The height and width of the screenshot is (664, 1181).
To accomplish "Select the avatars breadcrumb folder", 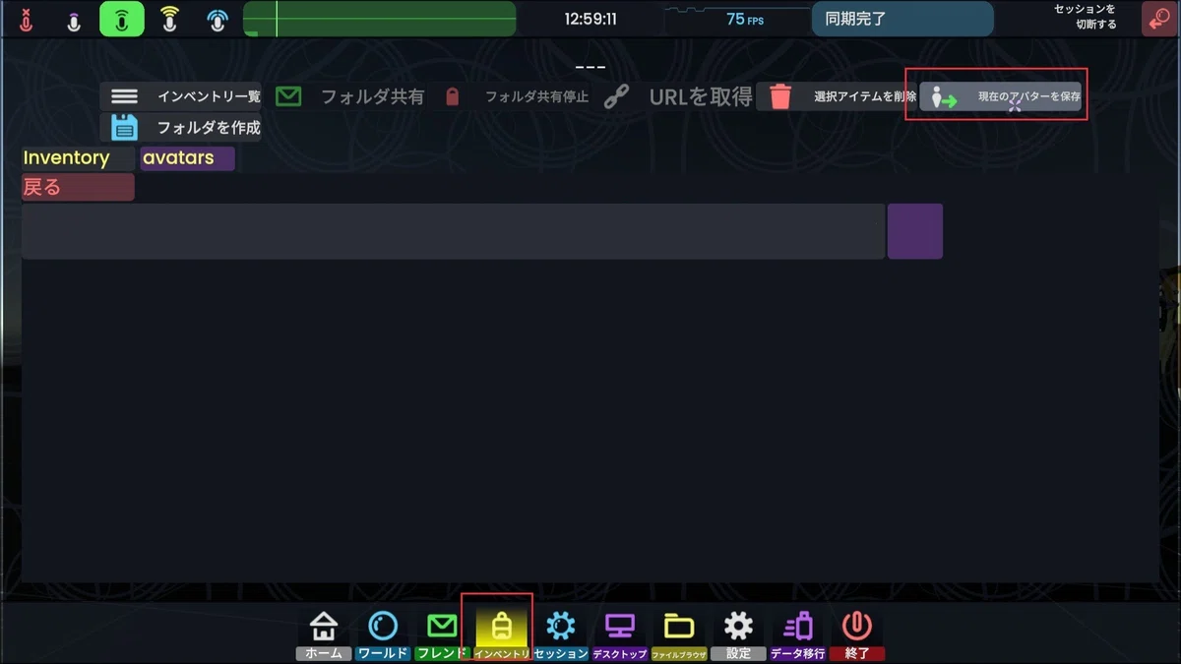I will 187,158.
